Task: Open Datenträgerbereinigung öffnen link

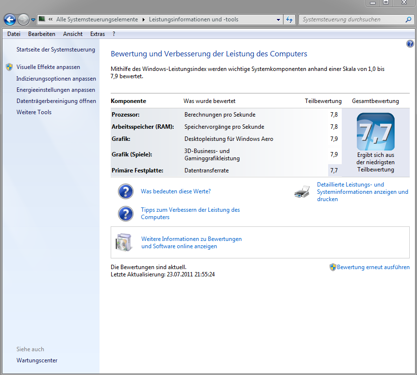Action: (56, 101)
